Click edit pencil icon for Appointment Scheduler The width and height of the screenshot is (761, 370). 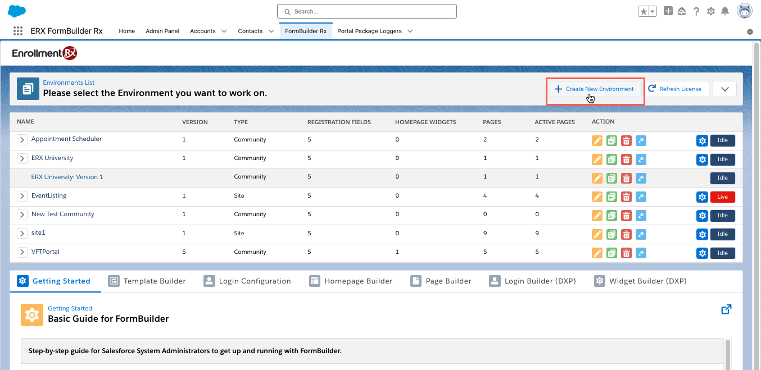tap(597, 140)
